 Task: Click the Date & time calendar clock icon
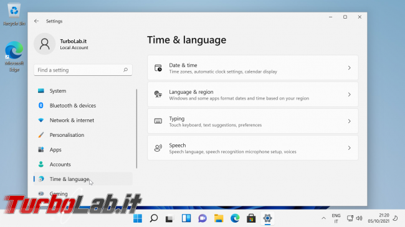point(158,68)
